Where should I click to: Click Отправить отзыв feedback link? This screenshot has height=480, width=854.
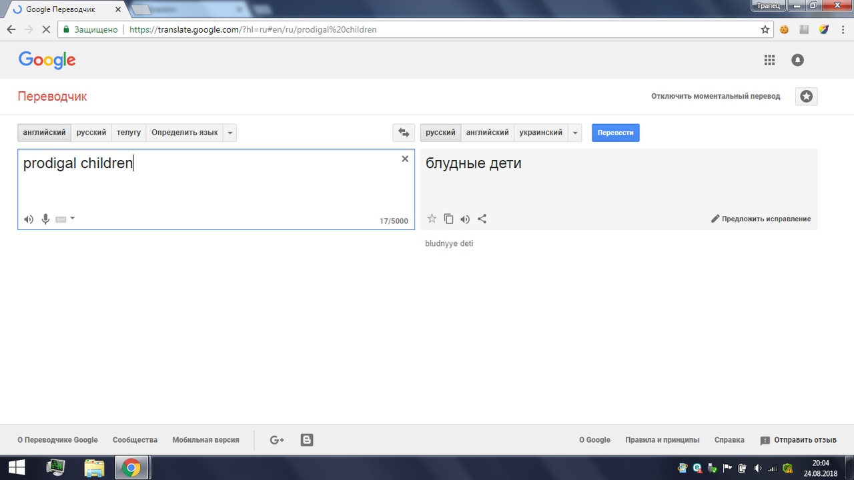[x=799, y=441]
